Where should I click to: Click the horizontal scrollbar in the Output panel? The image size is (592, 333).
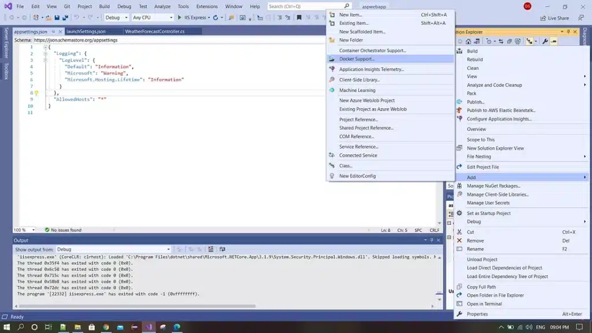click(138, 306)
